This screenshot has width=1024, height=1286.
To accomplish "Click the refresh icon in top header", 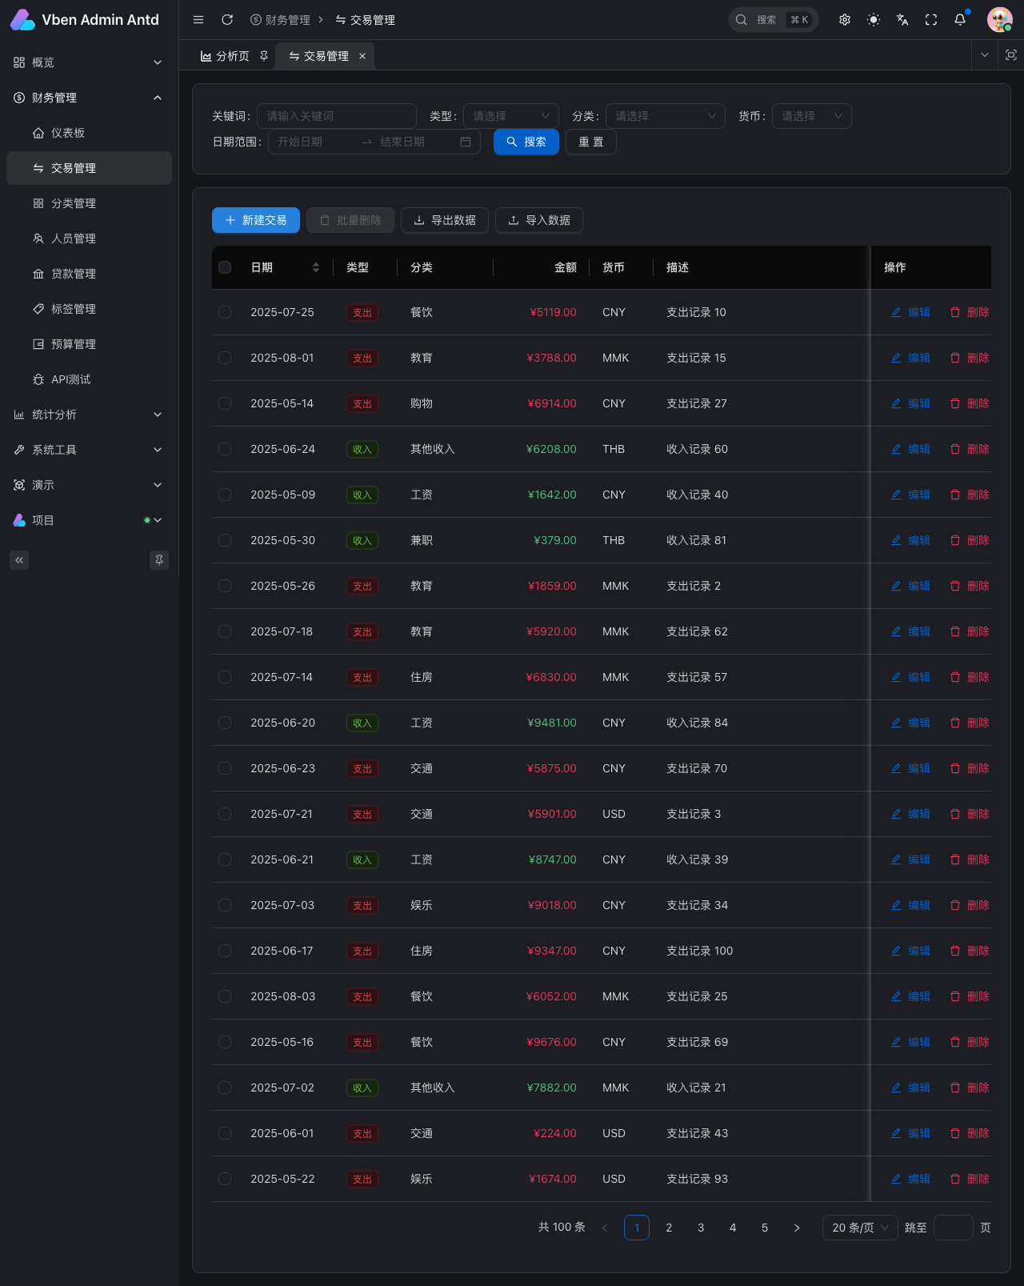I will pyautogui.click(x=227, y=20).
